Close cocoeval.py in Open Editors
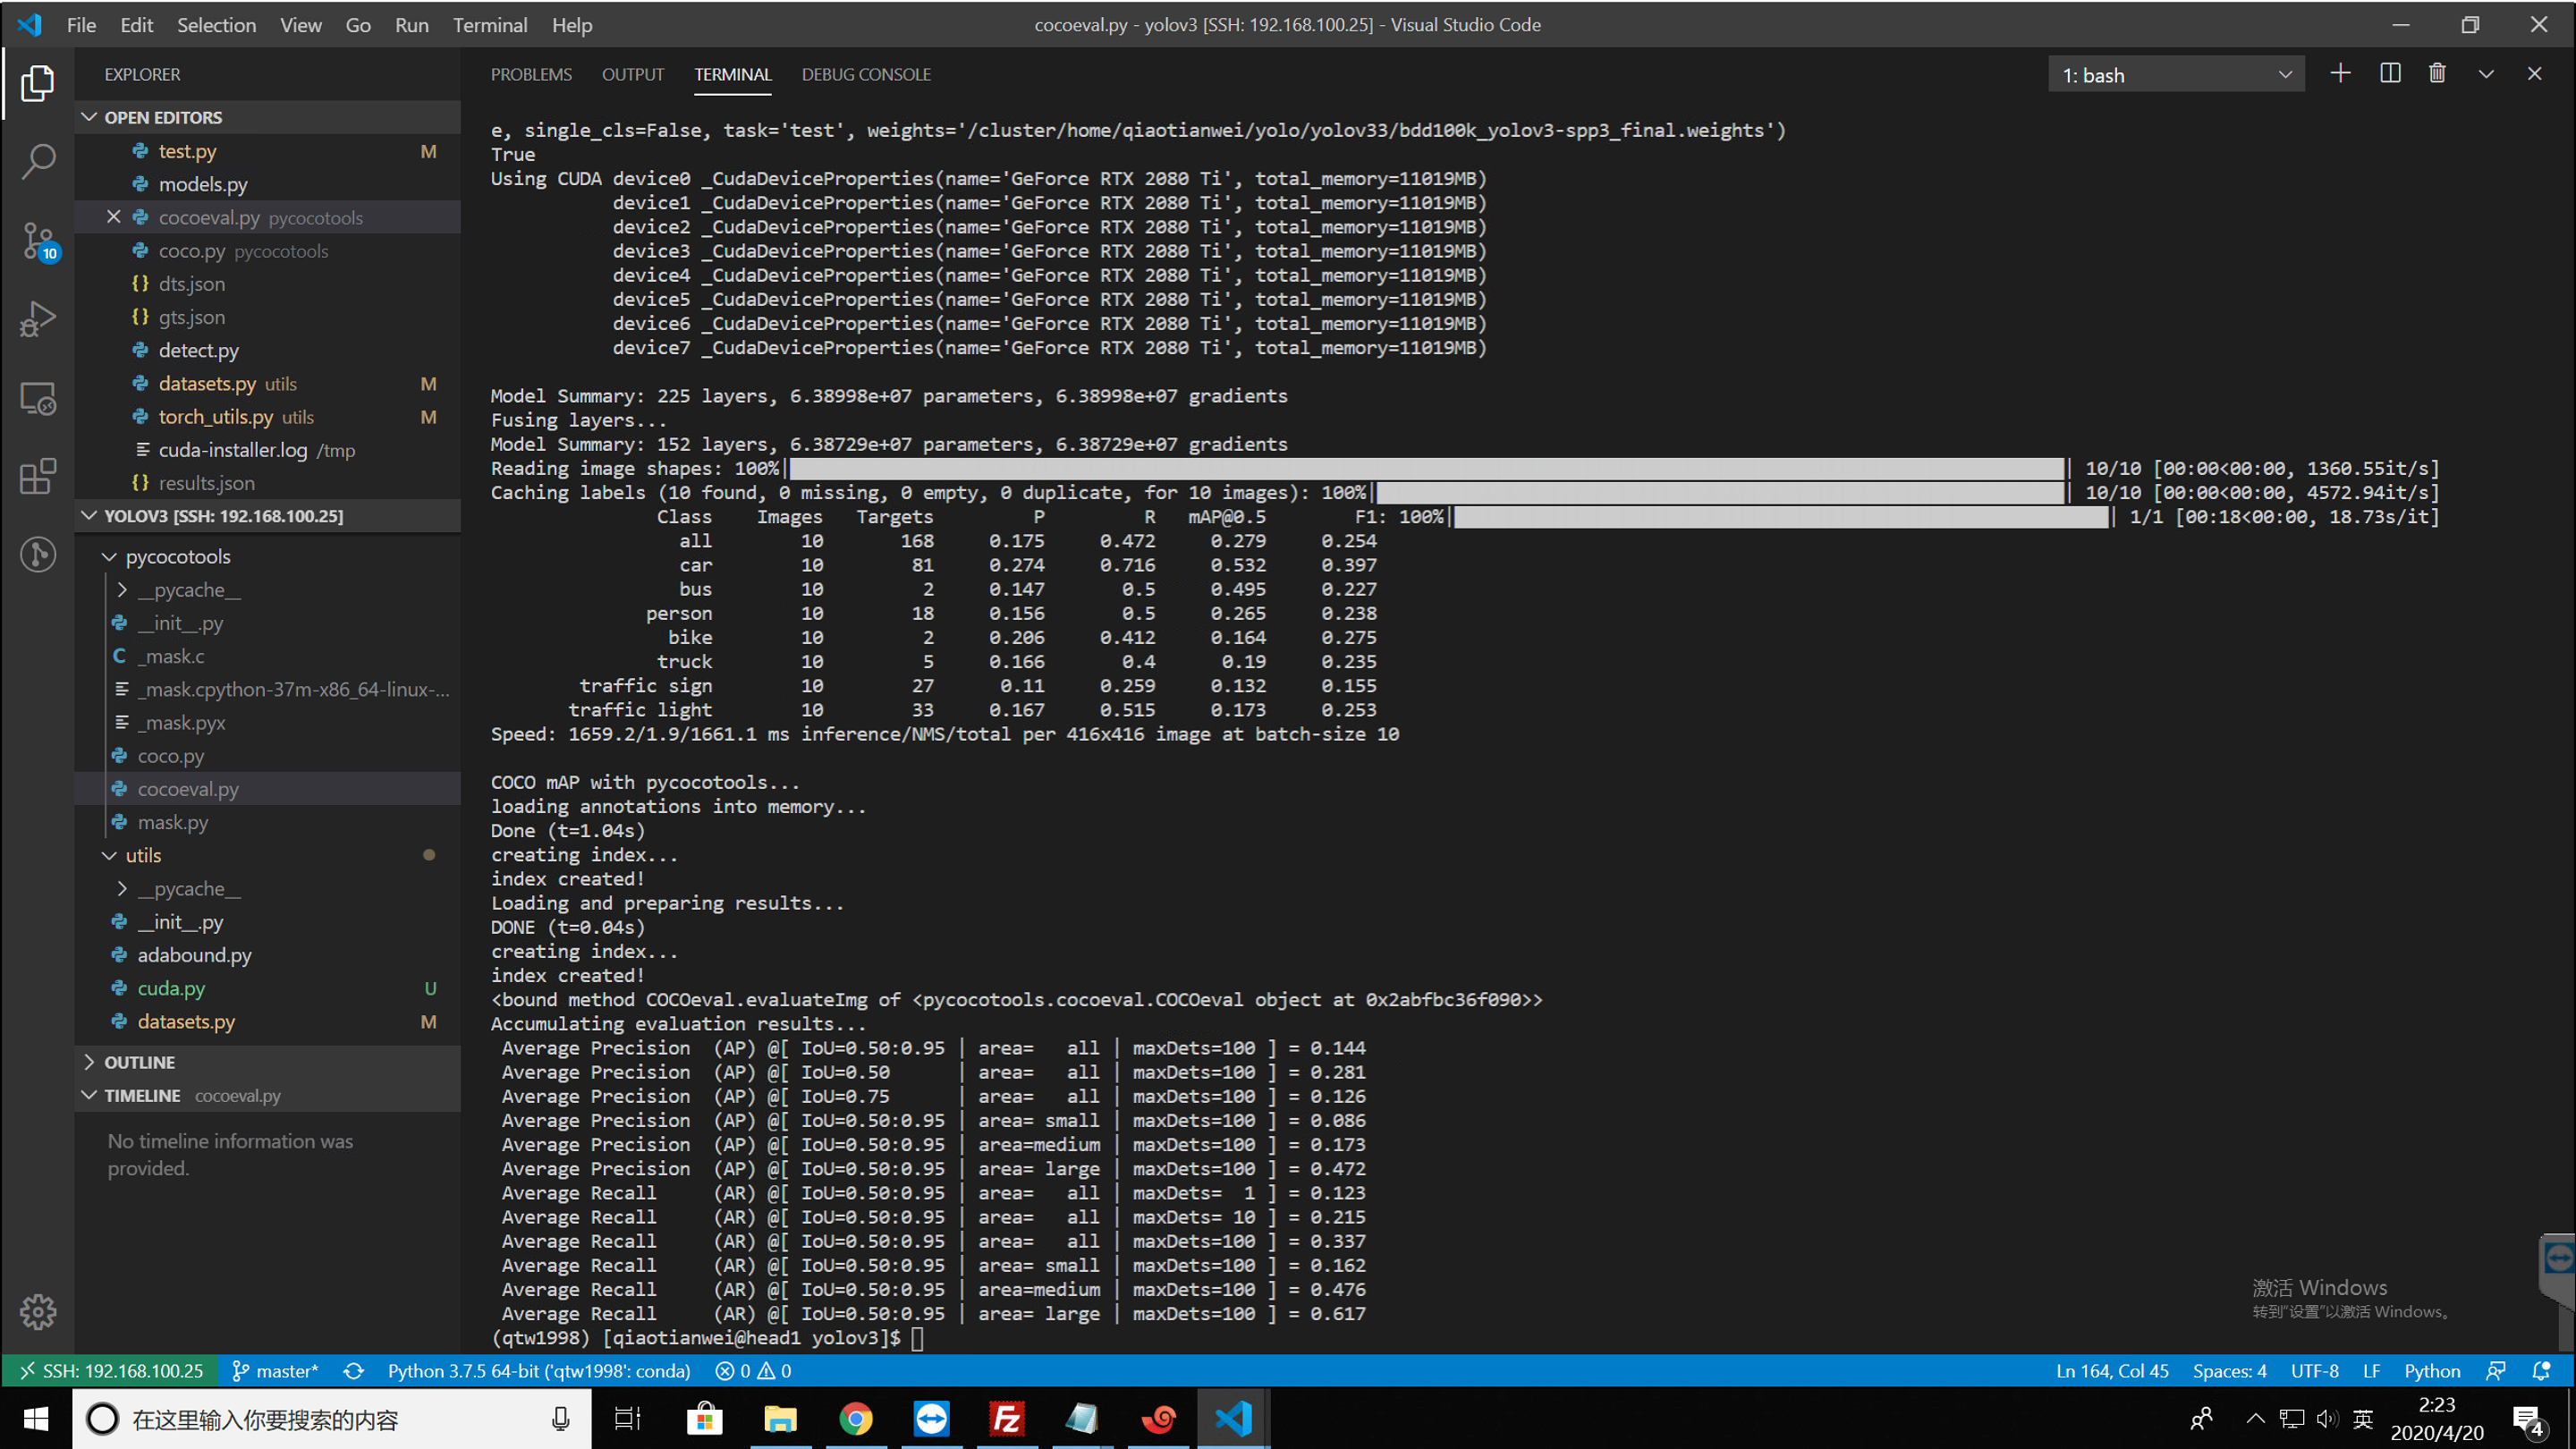 click(x=113, y=217)
